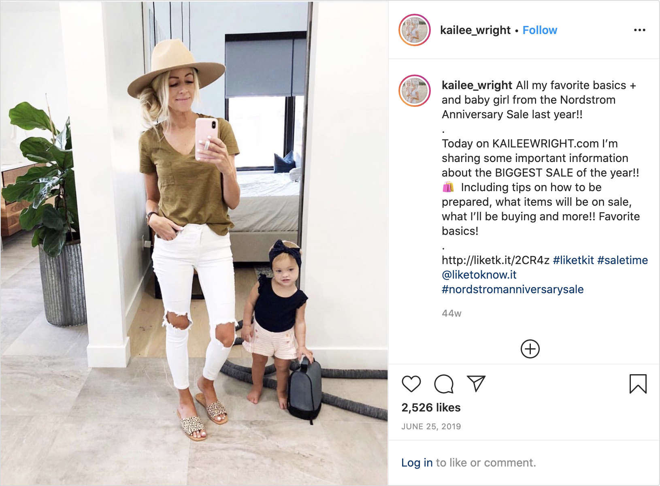This screenshot has height=486, width=660.
Task: Open the kailee_wright username in caption
Action: coord(477,85)
